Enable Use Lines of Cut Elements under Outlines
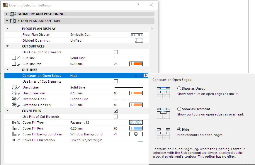The height and width of the screenshot is (165, 255). (x=116, y=81)
